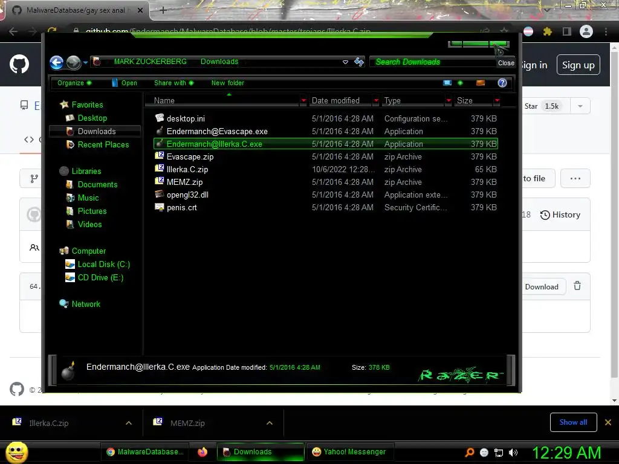
Task: Open Recent Places in the navigation pane
Action: [x=103, y=145]
